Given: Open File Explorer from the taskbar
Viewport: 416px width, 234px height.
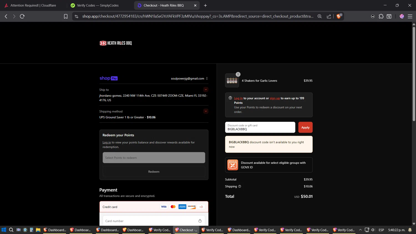Looking at the screenshot, I should 38,230.
